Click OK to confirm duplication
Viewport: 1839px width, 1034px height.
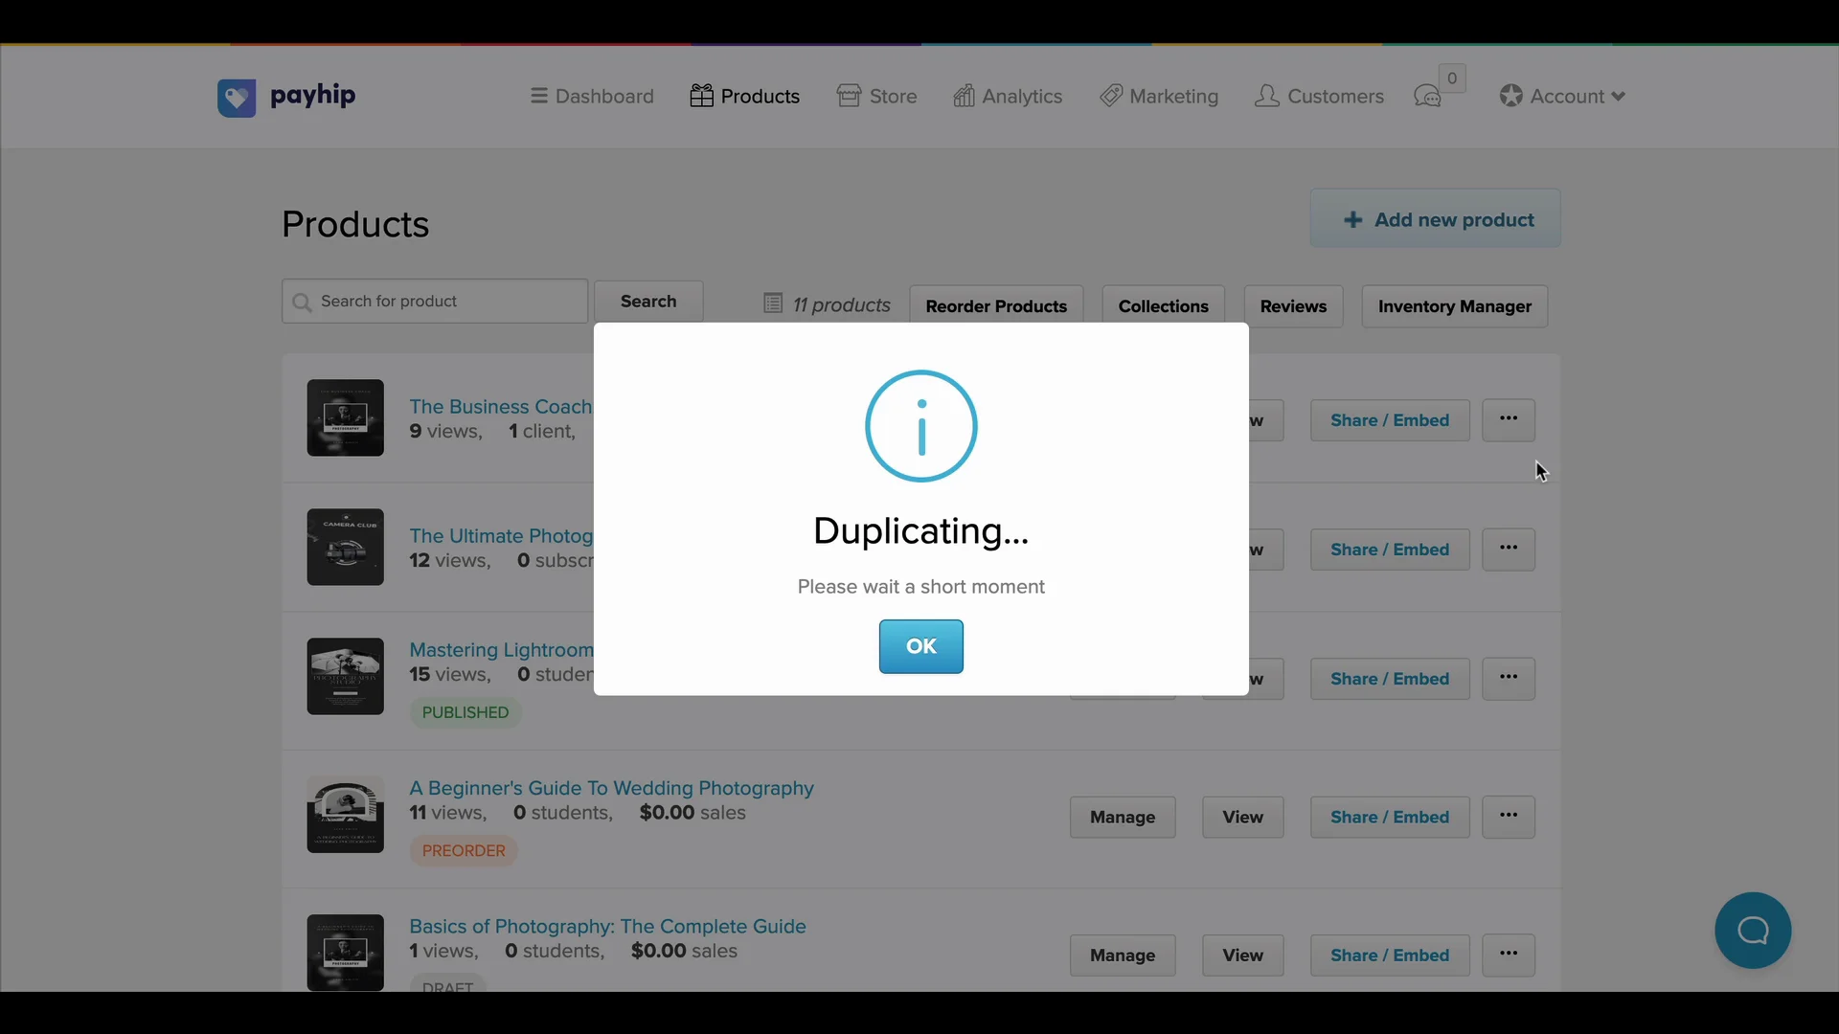point(919,646)
